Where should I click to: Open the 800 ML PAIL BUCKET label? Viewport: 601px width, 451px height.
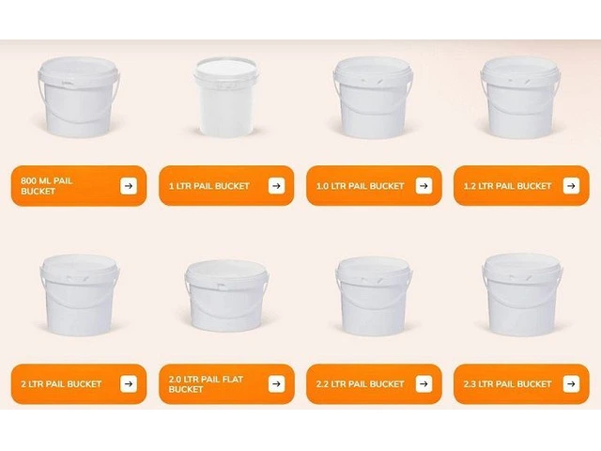coord(46,186)
